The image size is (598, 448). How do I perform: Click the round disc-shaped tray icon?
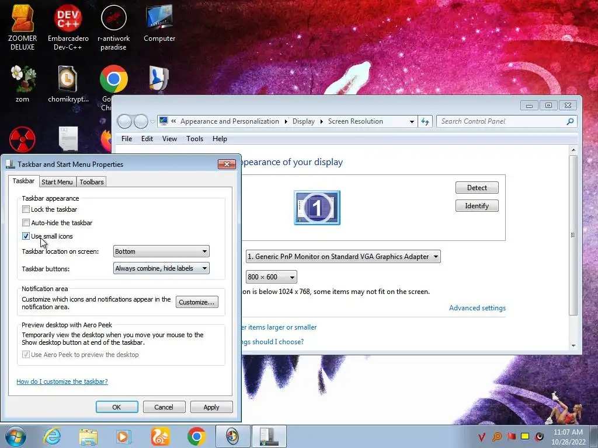click(539, 436)
